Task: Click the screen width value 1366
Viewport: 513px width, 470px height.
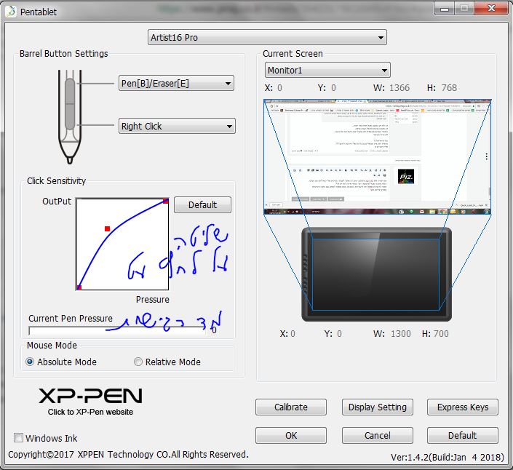Action: (399, 87)
